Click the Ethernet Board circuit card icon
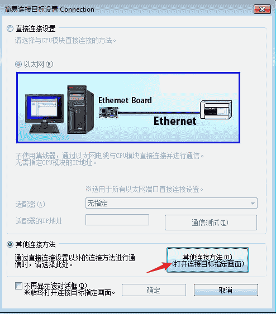 [x=109, y=112]
